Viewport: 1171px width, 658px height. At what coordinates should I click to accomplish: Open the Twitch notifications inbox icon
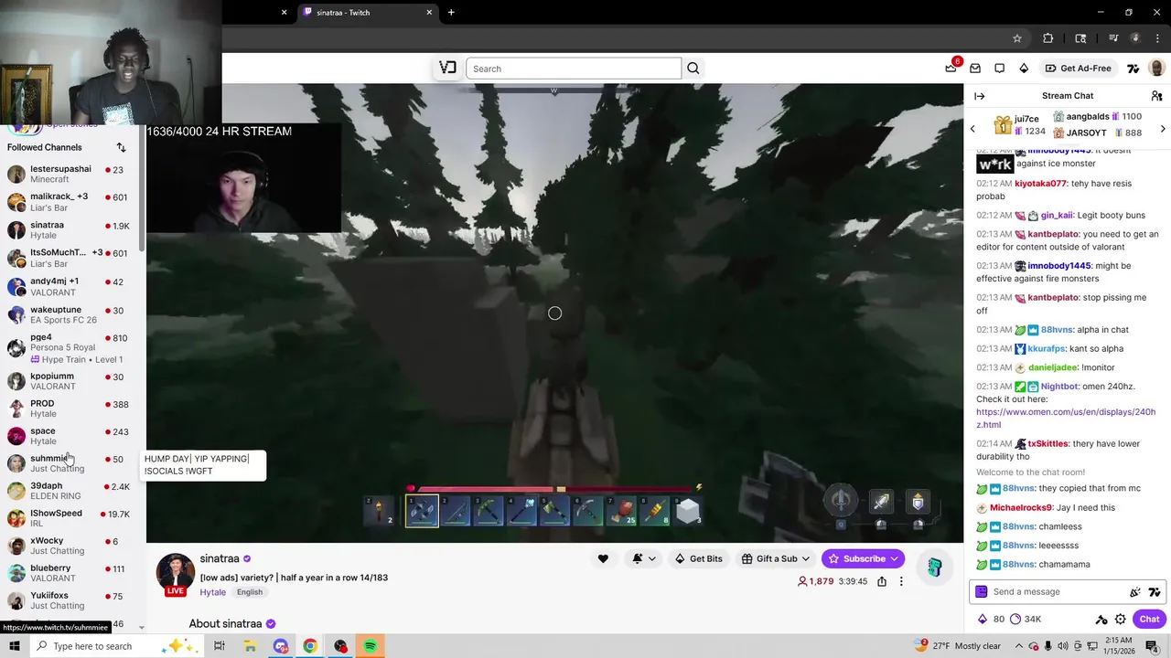975,69
